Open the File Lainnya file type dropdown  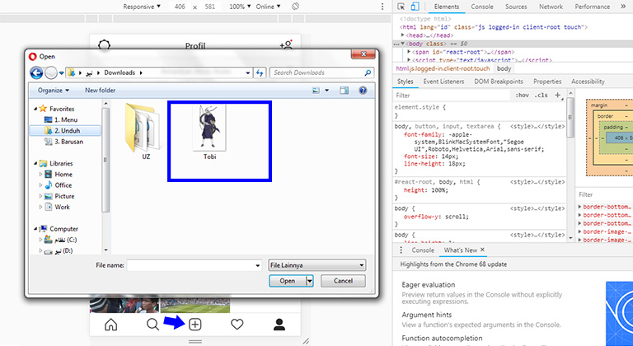316,265
